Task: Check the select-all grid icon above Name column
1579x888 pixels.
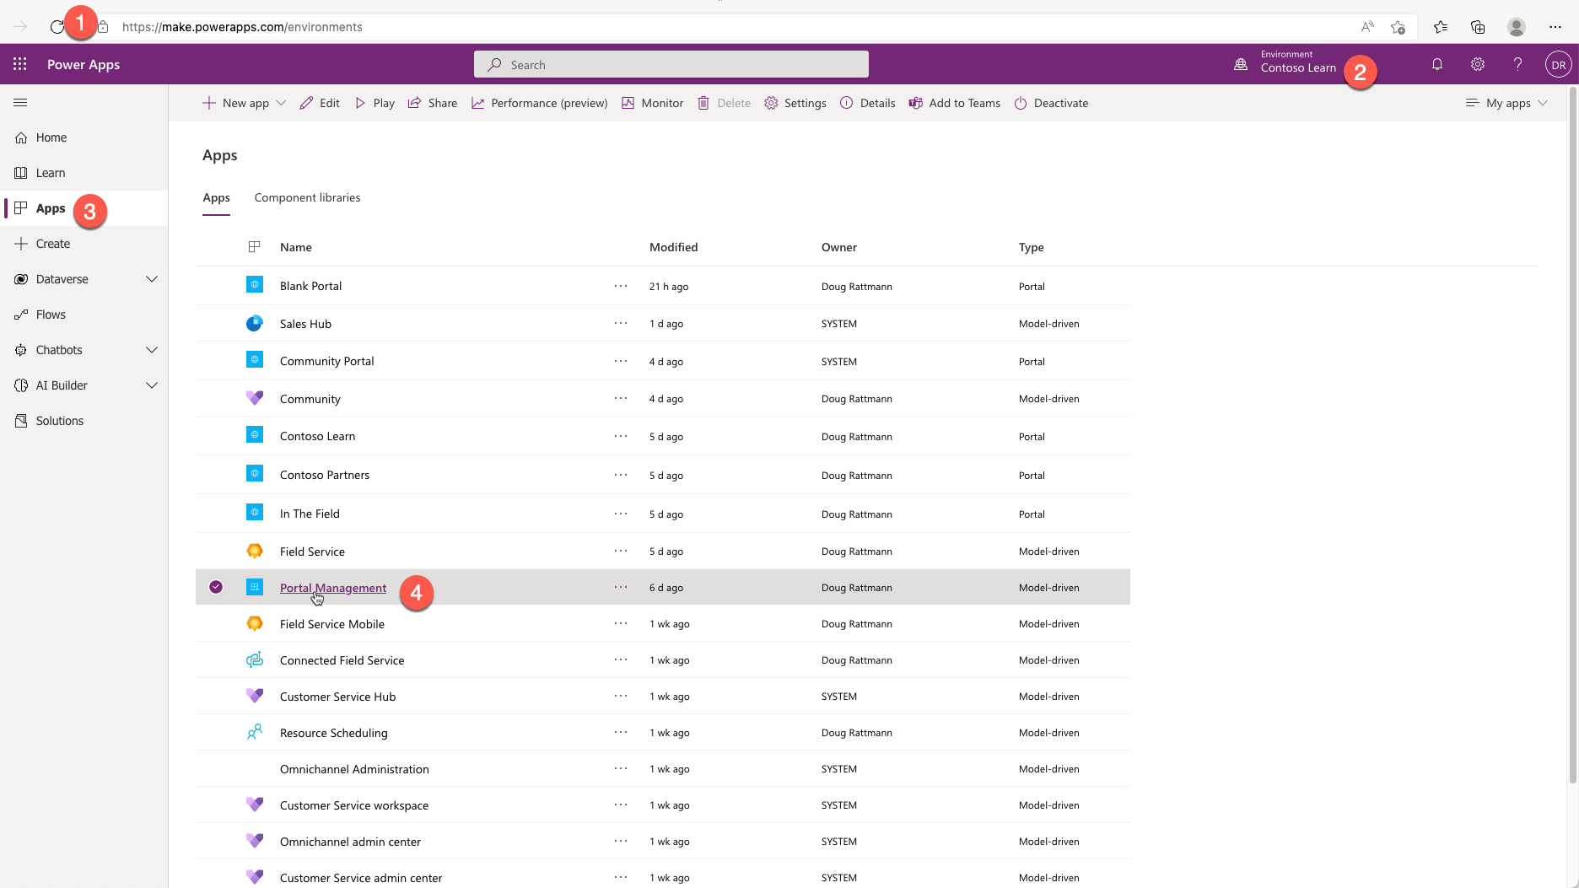Action: [x=254, y=246]
